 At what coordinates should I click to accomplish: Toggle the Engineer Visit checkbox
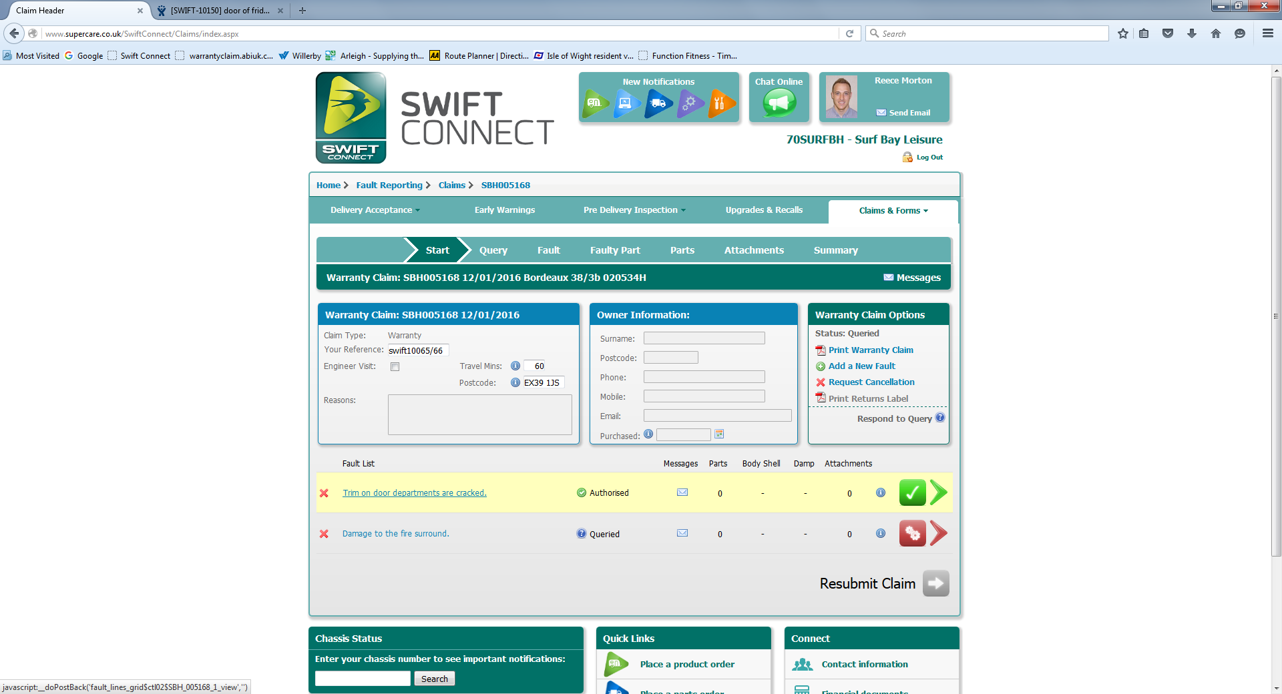[395, 366]
